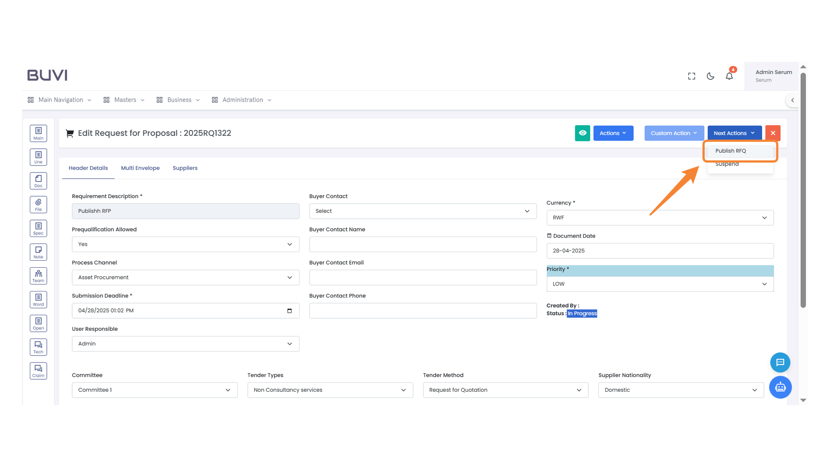Image resolution: width=830 pixels, height=467 pixels.
Task: Enable fullscreen mode from the top bar
Action: (691, 76)
